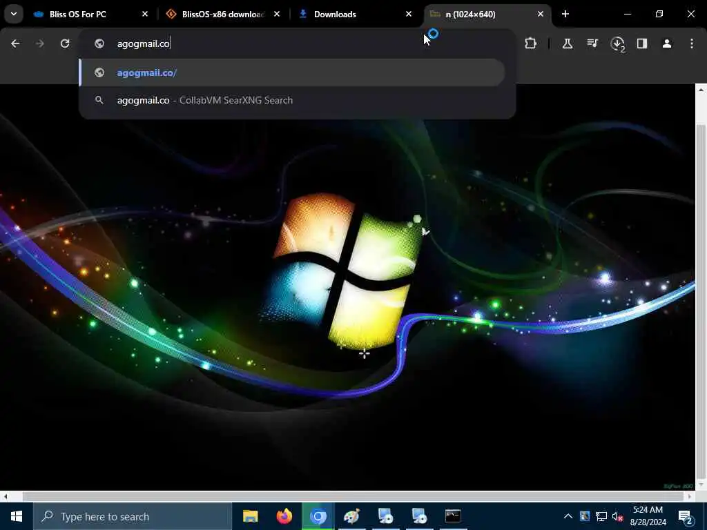Screen dimensions: 707x530
Task: Switch to the Chromium browser taskbar icon
Action: [x=318, y=516]
